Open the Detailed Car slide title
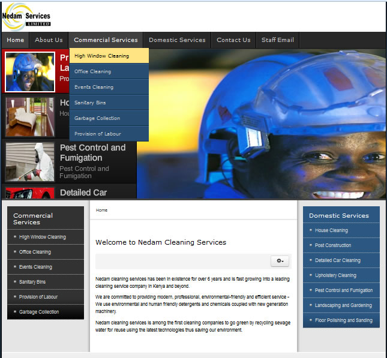This screenshot has height=358, width=387. 83,192
